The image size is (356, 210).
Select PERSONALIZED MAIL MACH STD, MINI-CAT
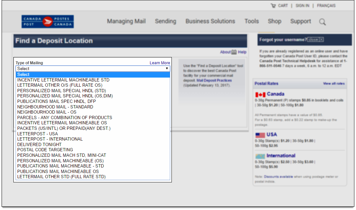click(x=93, y=155)
